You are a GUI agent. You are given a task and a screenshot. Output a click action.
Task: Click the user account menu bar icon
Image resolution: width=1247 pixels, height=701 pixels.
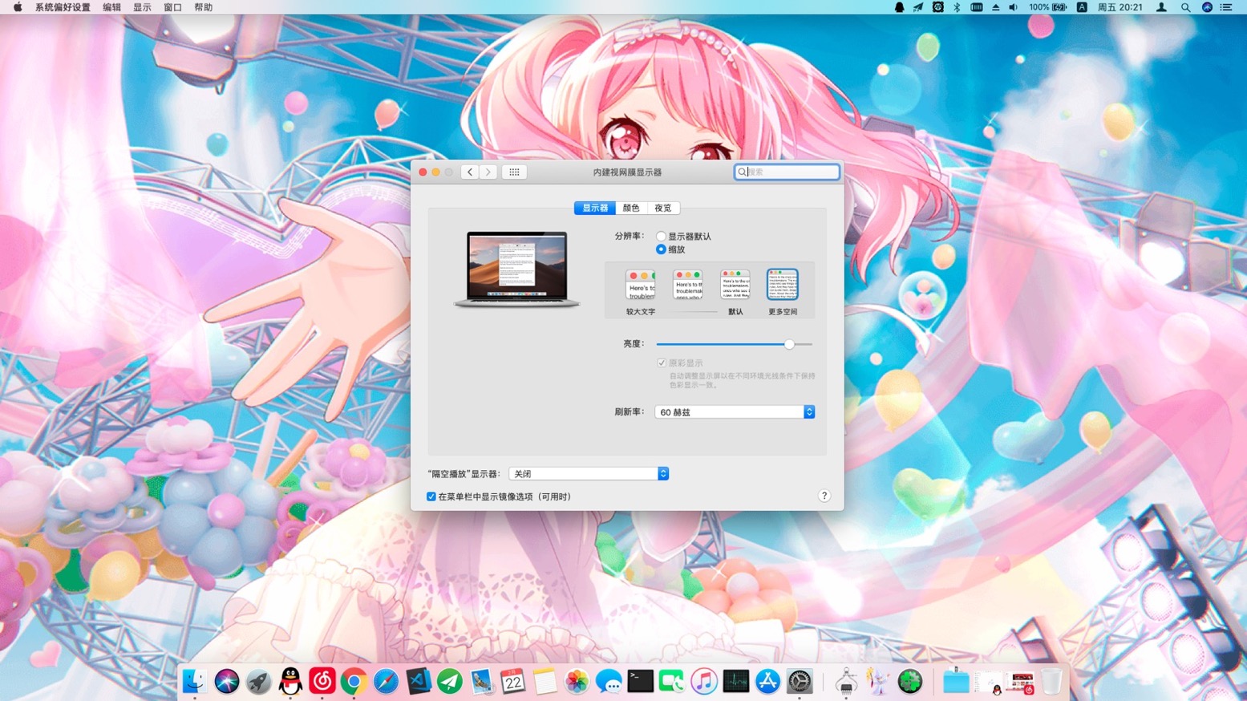click(x=1161, y=7)
